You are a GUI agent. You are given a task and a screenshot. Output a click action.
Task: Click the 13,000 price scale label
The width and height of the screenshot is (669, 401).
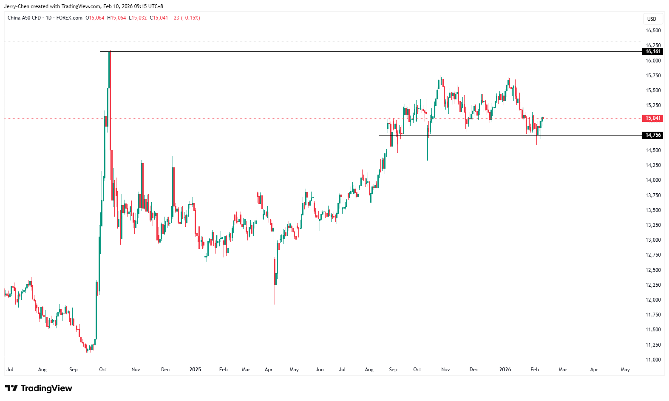653,240
